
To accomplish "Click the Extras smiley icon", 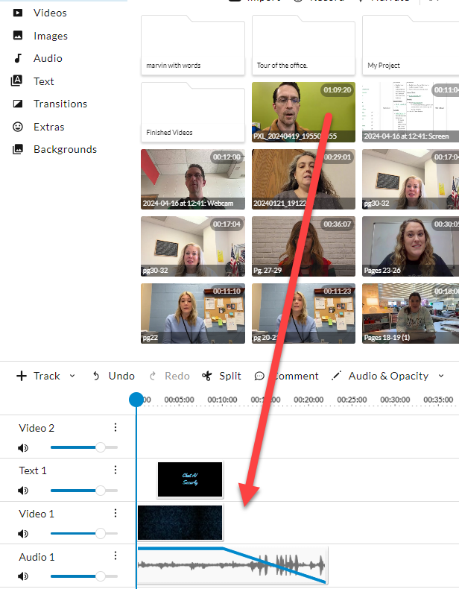I will click(18, 127).
